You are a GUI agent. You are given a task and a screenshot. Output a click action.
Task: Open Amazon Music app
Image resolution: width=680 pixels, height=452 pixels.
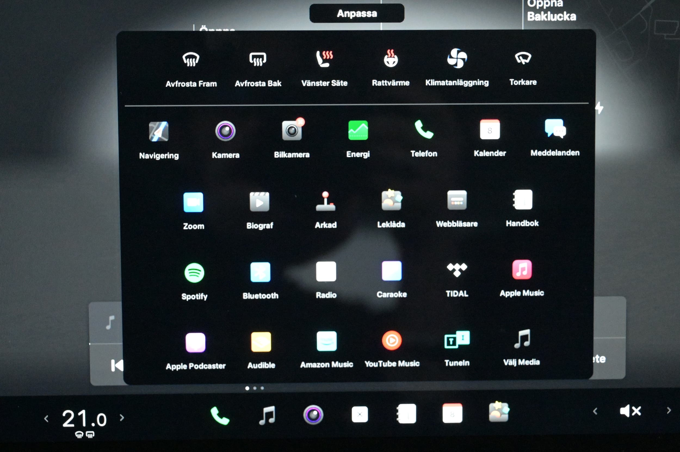(x=327, y=341)
